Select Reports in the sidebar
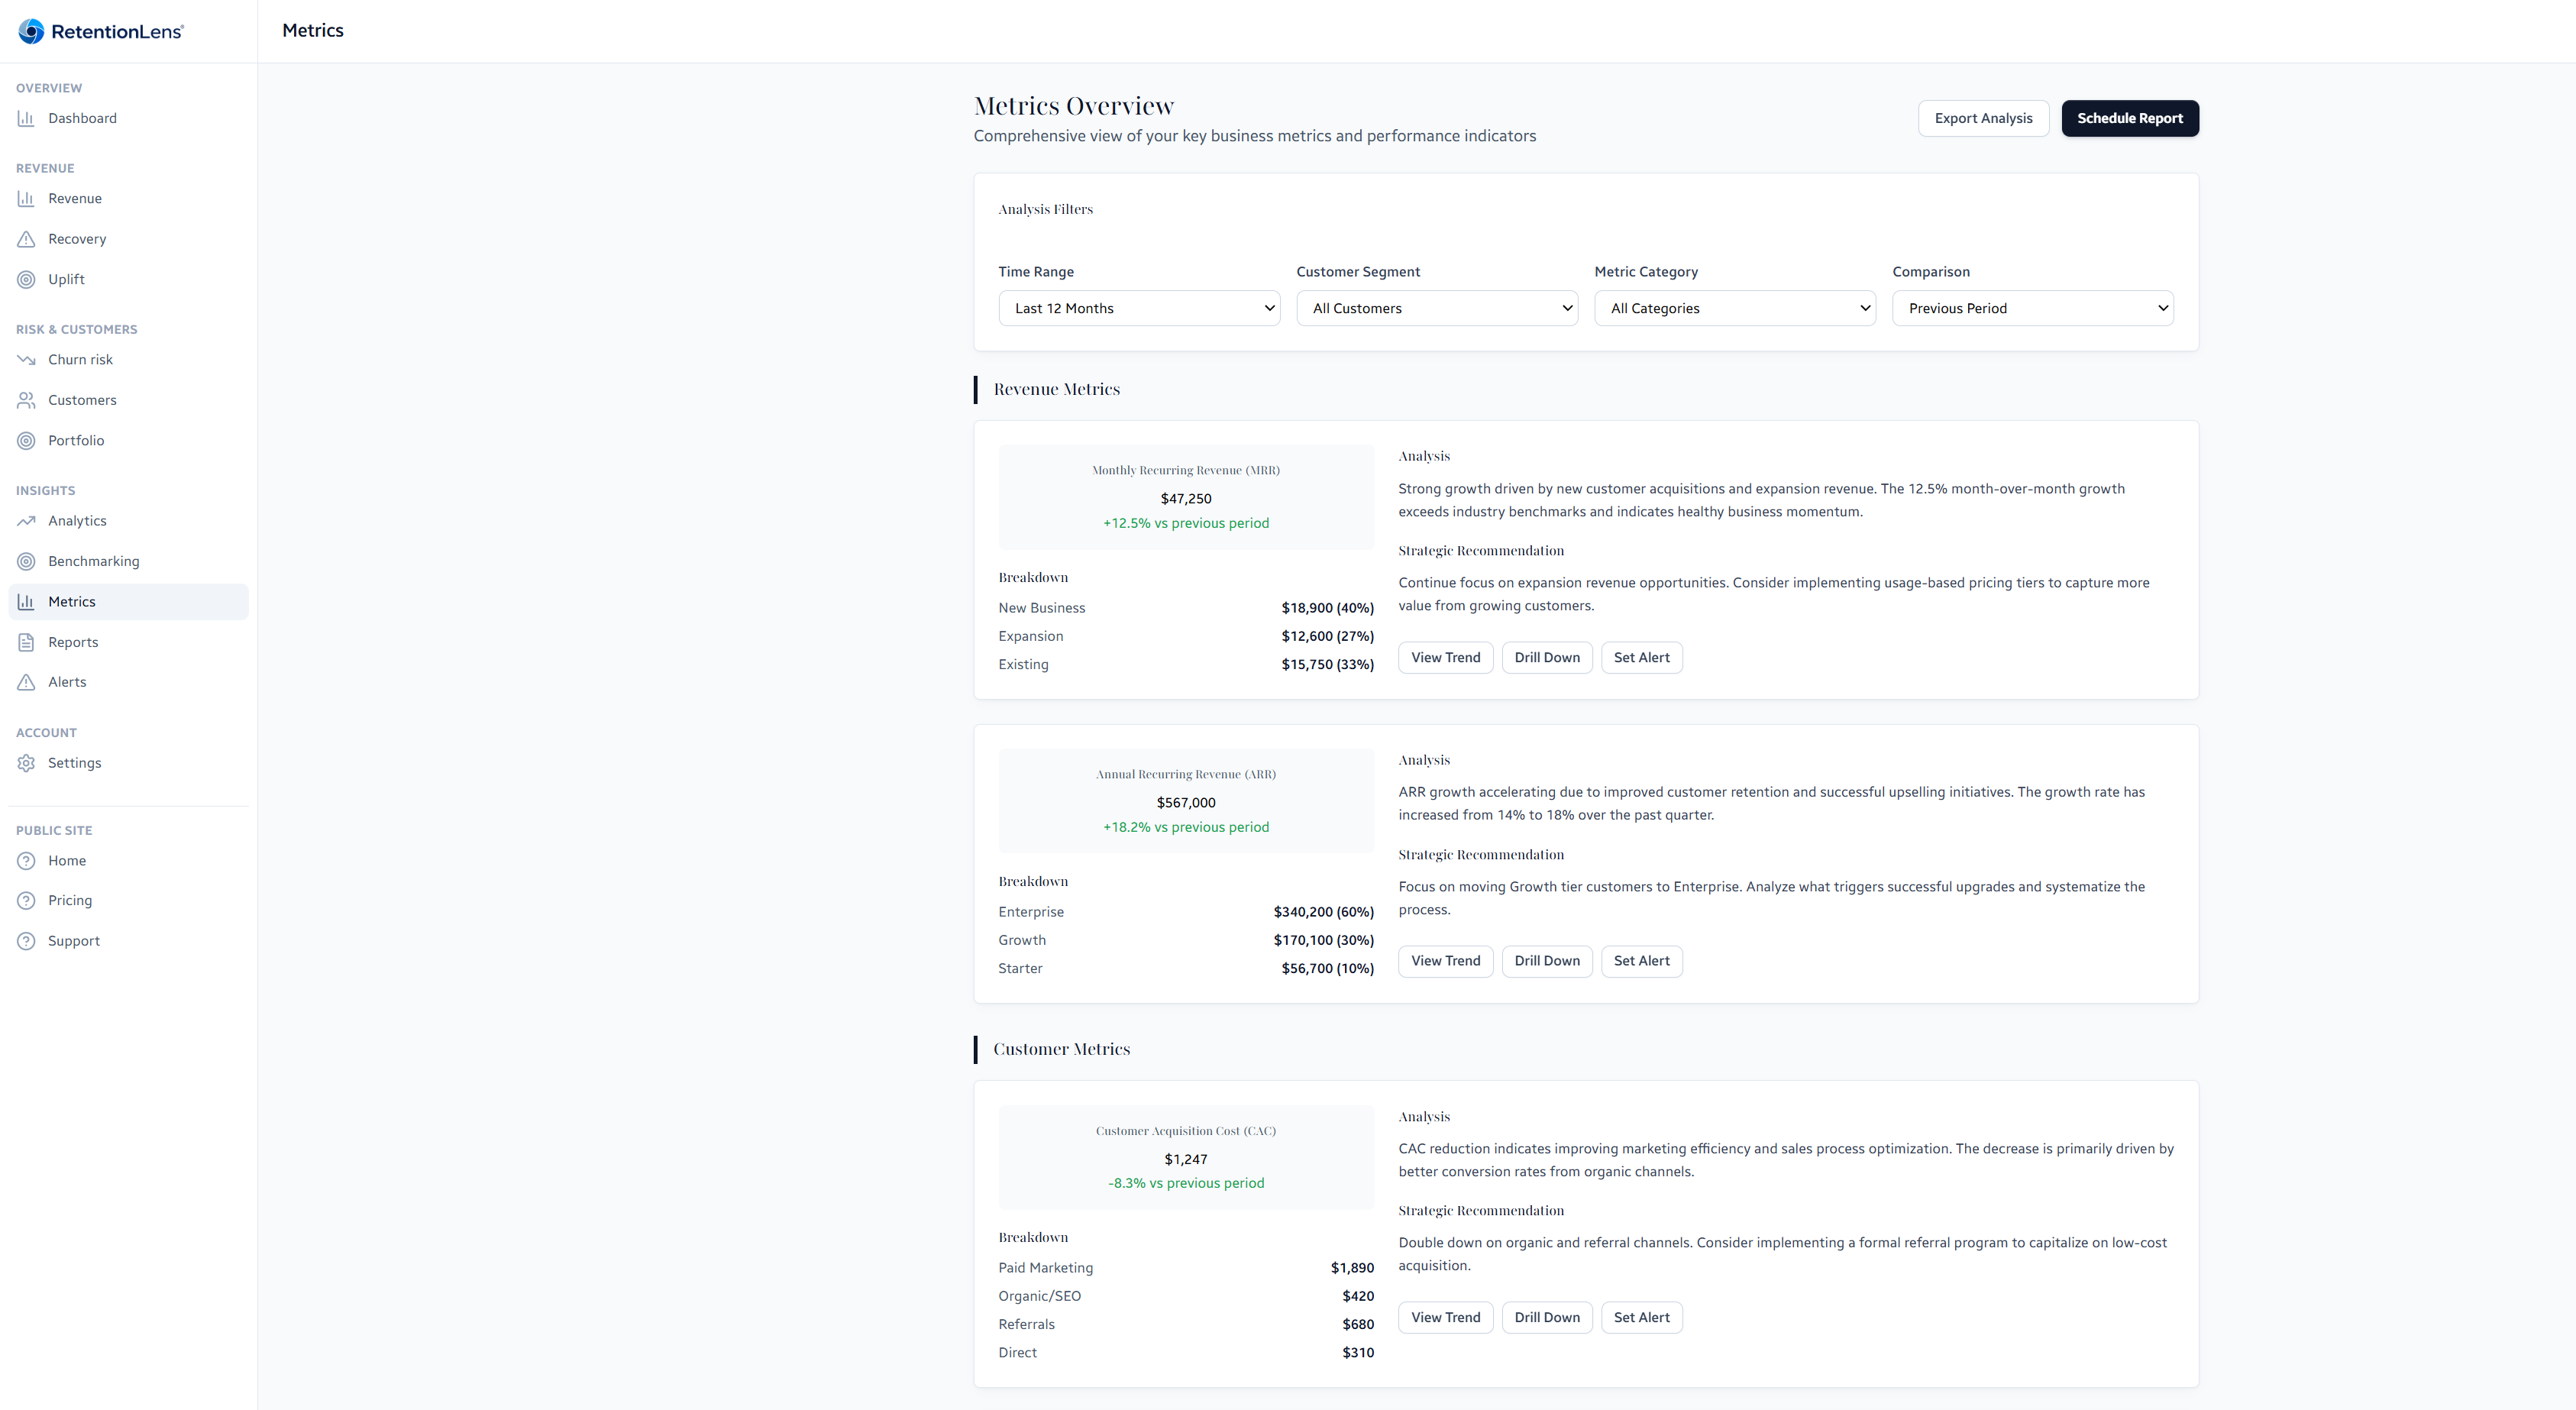 [x=128, y=642]
